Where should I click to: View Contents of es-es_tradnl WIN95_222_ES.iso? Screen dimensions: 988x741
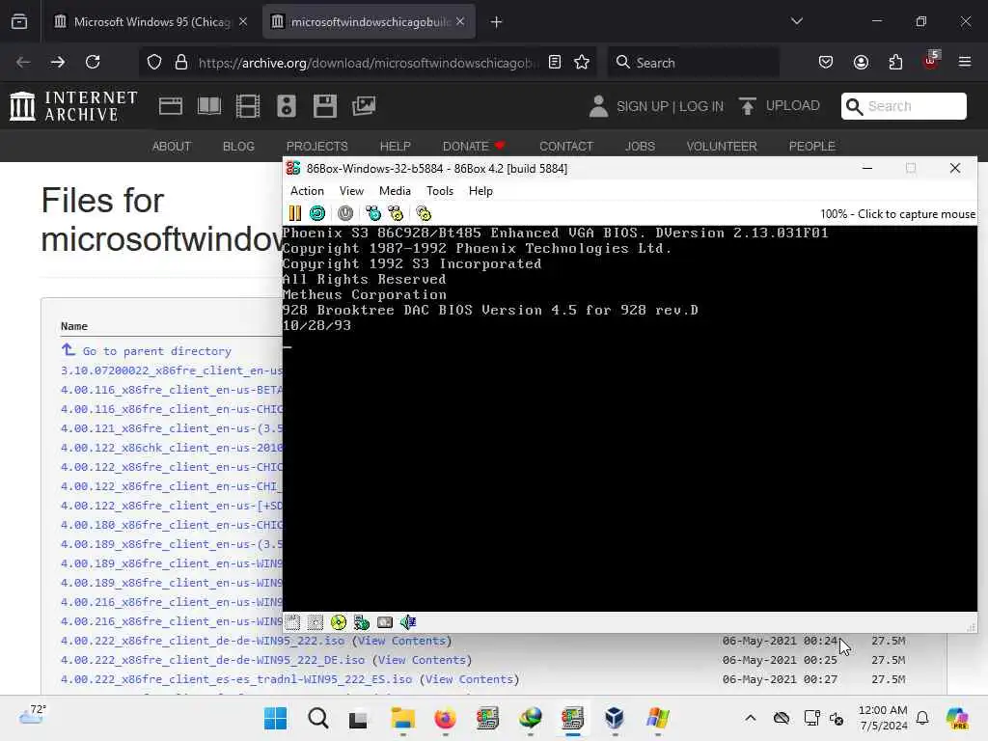[469, 679]
